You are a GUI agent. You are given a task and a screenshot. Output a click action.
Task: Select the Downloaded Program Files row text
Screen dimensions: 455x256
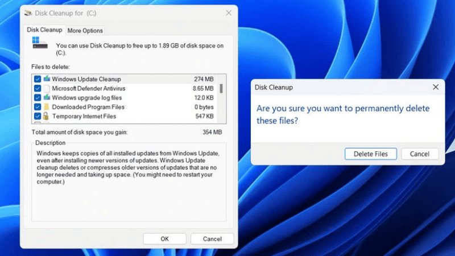tap(88, 107)
